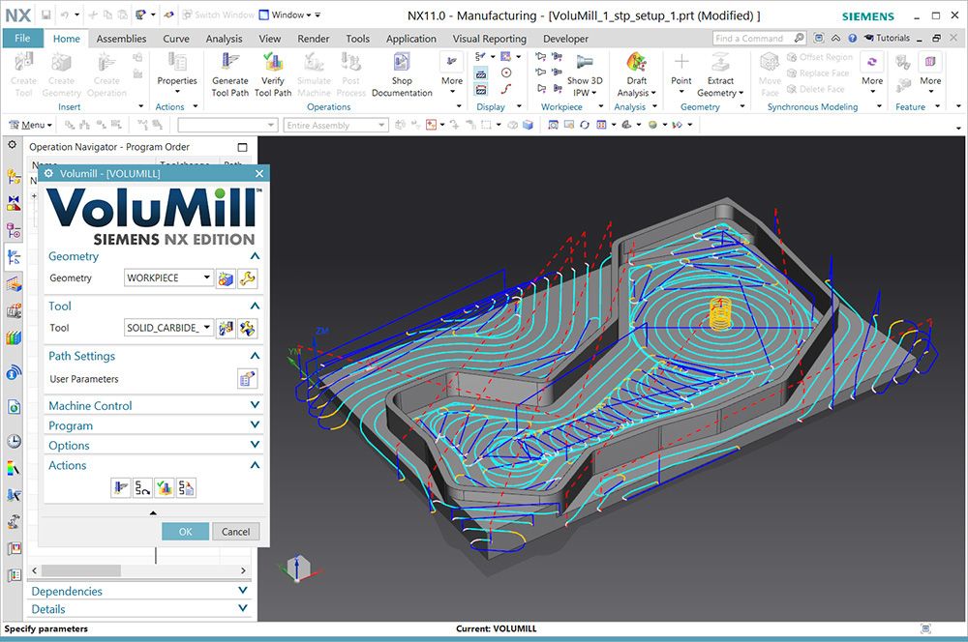Switch to the Render ribbon tab
The image size is (968, 642).
tap(313, 39)
